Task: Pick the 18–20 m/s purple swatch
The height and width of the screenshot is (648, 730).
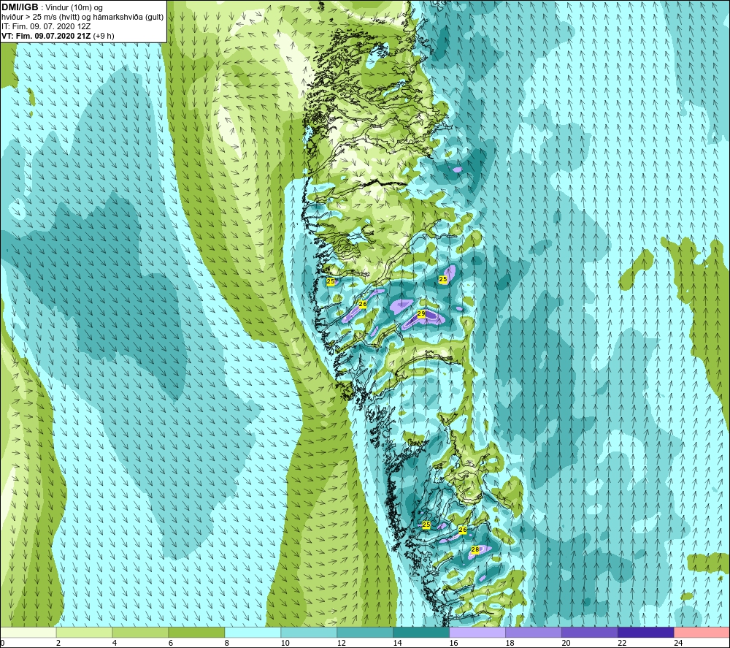Action: point(534,632)
